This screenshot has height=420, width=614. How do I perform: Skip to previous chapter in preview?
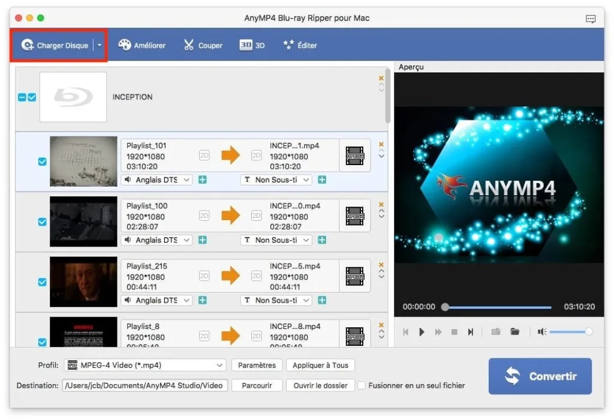coord(406,331)
